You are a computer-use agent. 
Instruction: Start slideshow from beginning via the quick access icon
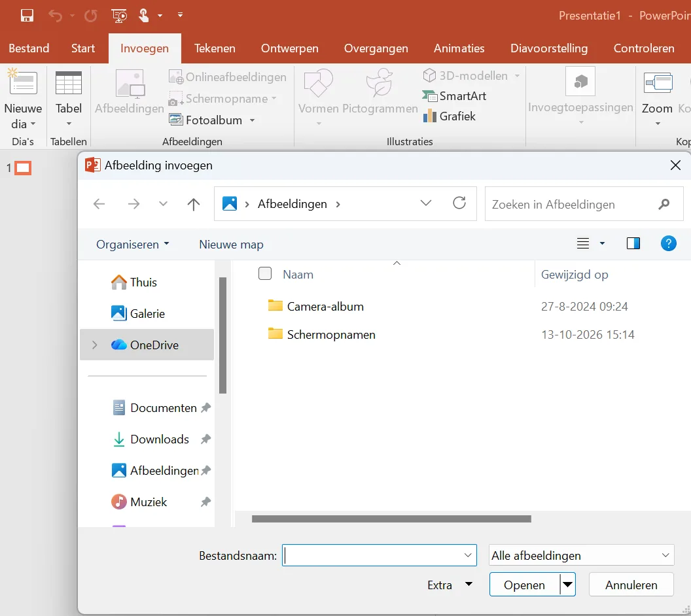click(x=119, y=16)
